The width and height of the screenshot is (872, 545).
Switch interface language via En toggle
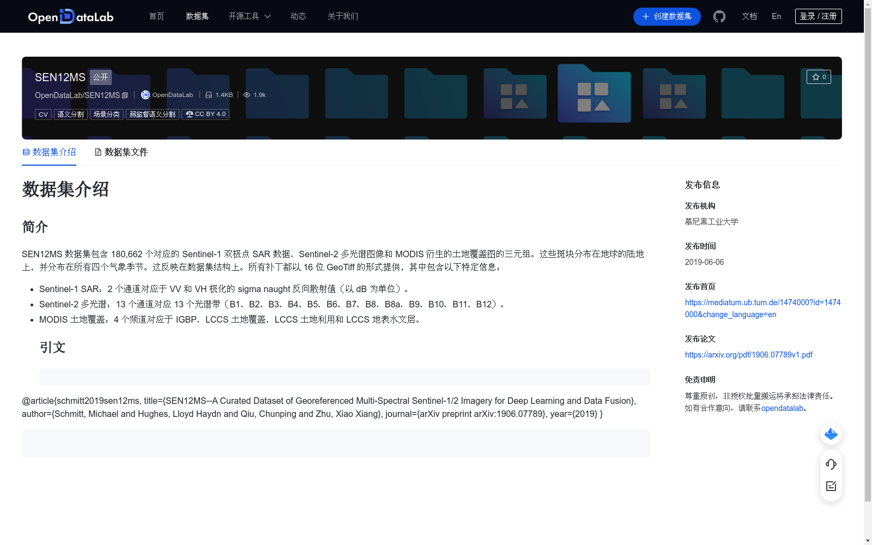776,16
